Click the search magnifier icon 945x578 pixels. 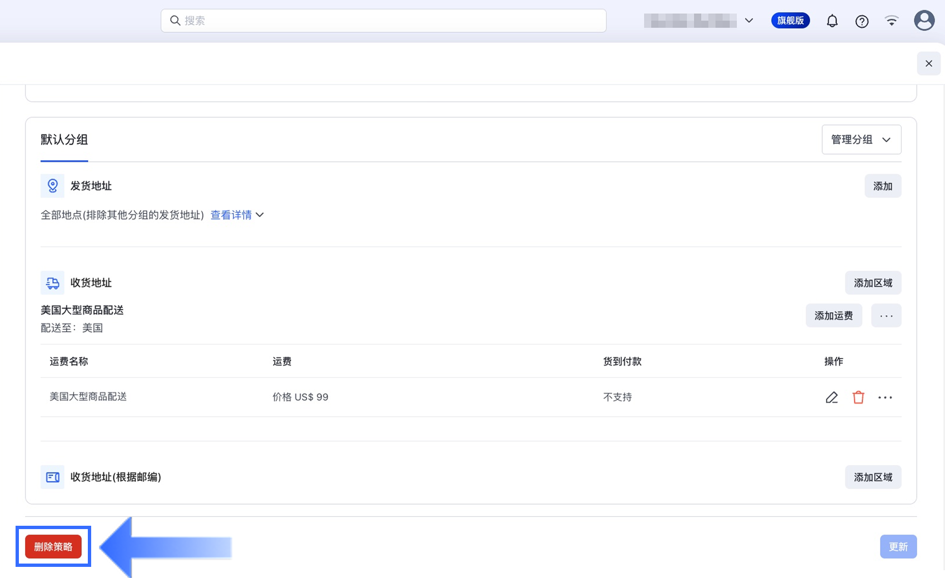click(x=175, y=21)
